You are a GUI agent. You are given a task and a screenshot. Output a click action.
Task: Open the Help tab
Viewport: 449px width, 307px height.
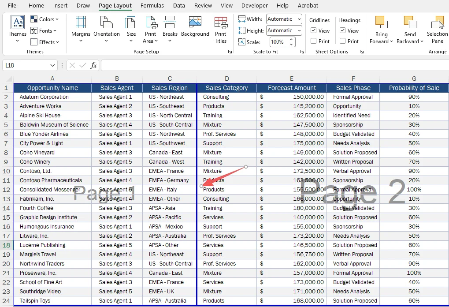click(x=282, y=5)
